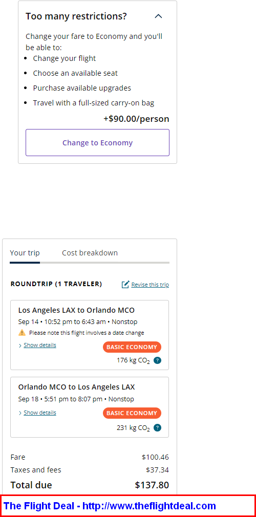Click the 231 kg CO2 help icon
This screenshot has height=517, width=256.
pyautogui.click(x=157, y=428)
